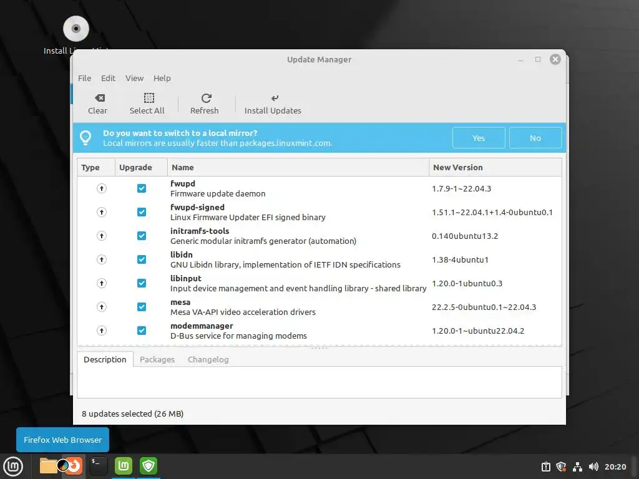Viewport: 639px width, 479px height.
Task: Switch to the Changelog tab
Action: 208,359
